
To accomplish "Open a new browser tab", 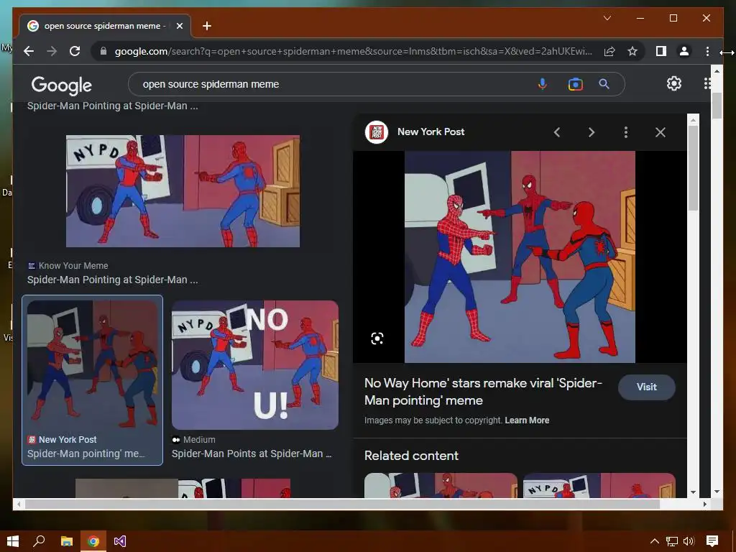I will (206, 26).
